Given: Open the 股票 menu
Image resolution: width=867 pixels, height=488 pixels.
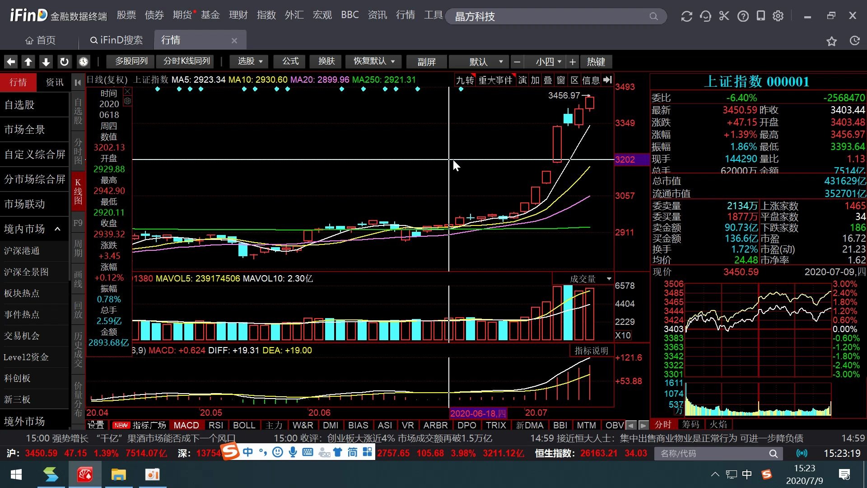Looking at the screenshot, I should (126, 15).
